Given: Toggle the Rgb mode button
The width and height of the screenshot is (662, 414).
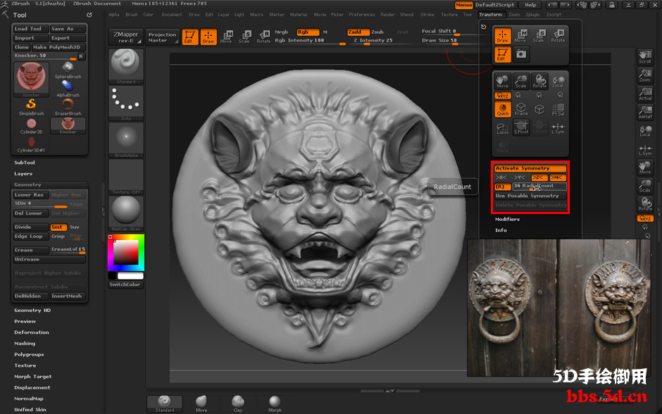Looking at the screenshot, I should pyautogui.click(x=307, y=32).
